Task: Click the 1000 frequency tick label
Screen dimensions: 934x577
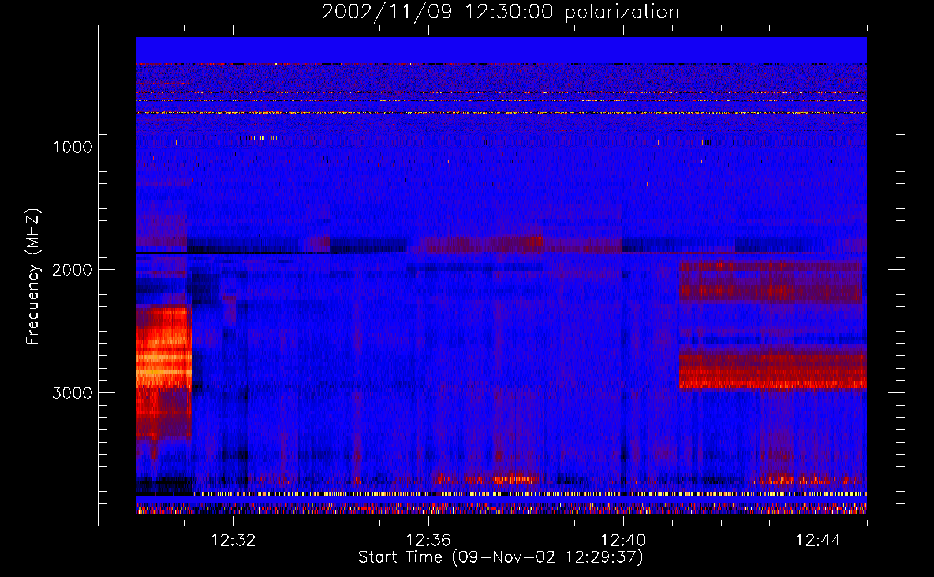Action: click(73, 147)
